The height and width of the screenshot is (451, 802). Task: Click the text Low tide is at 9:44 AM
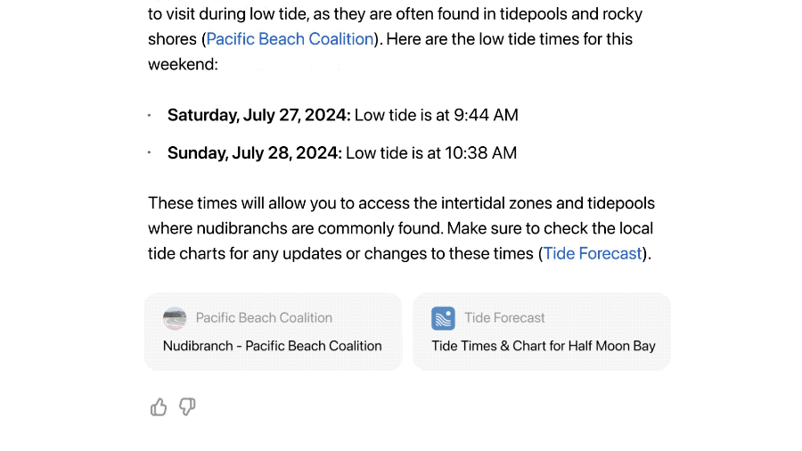[x=437, y=115]
